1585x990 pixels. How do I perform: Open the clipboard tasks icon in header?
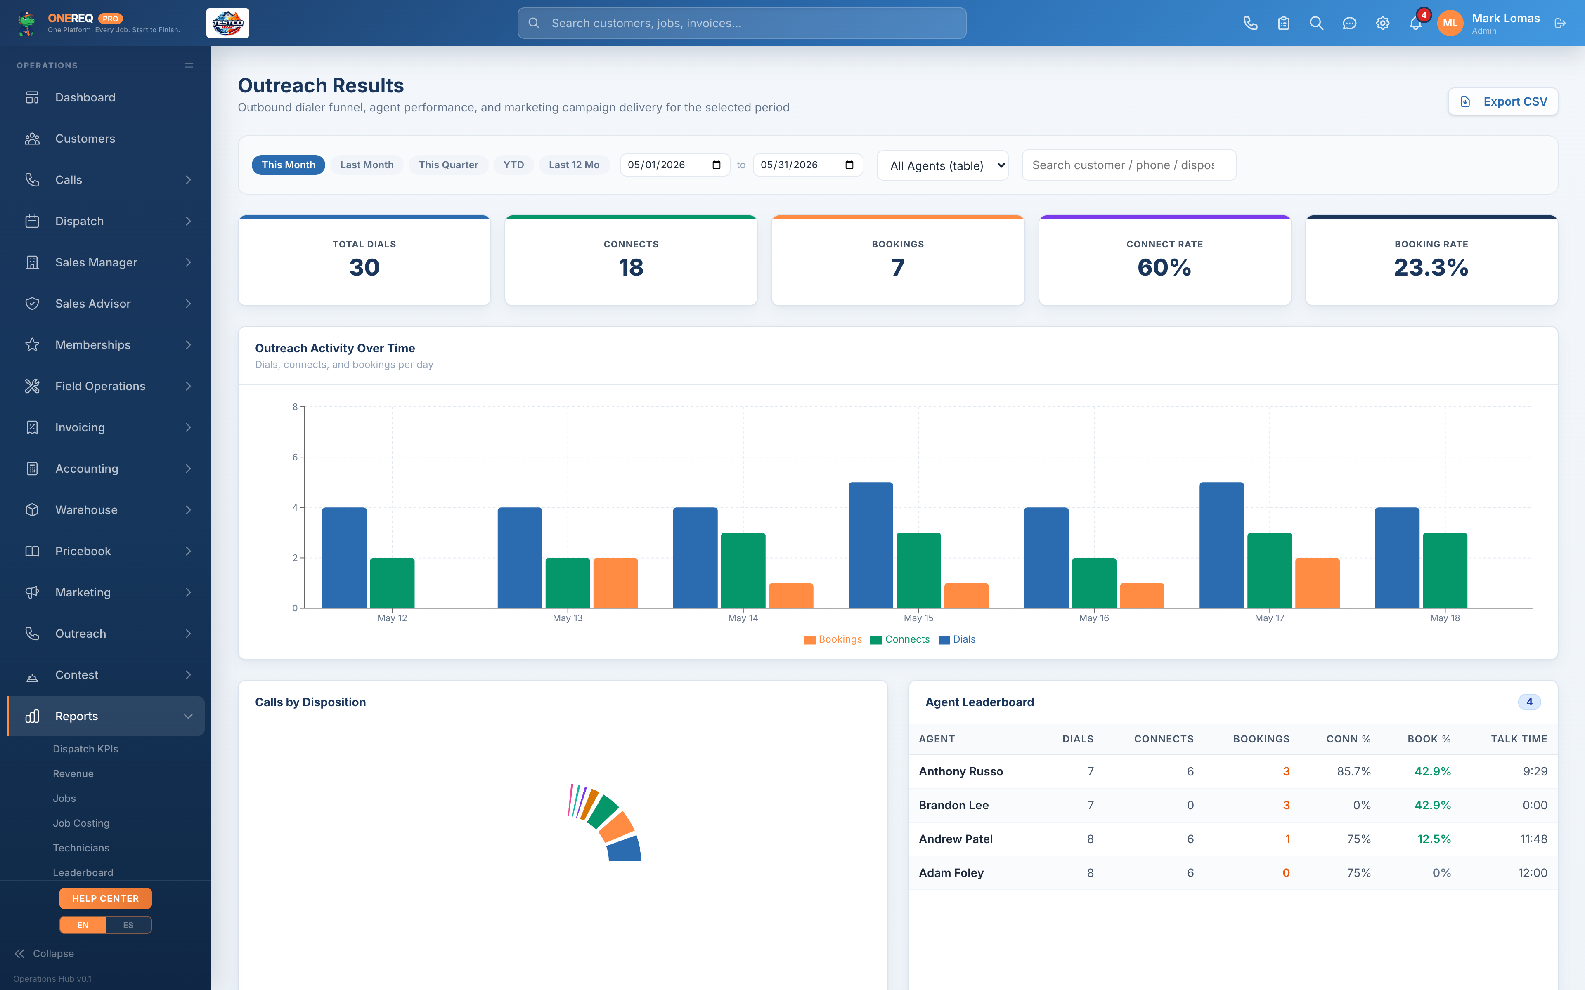pyautogui.click(x=1283, y=24)
